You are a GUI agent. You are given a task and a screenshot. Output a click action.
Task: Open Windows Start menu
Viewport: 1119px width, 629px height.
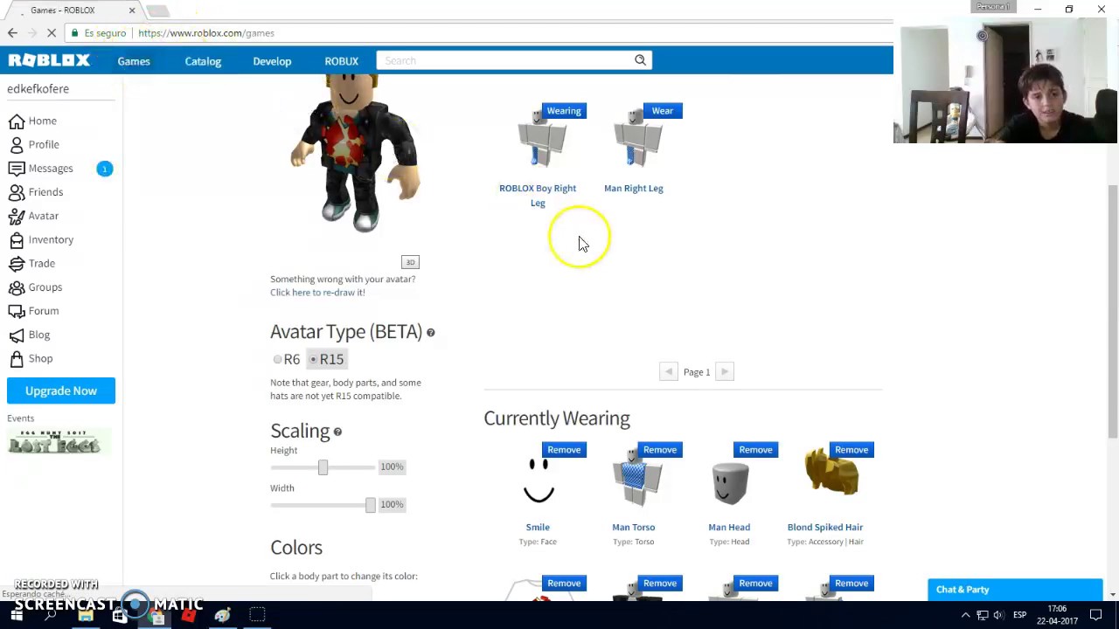click(x=17, y=616)
